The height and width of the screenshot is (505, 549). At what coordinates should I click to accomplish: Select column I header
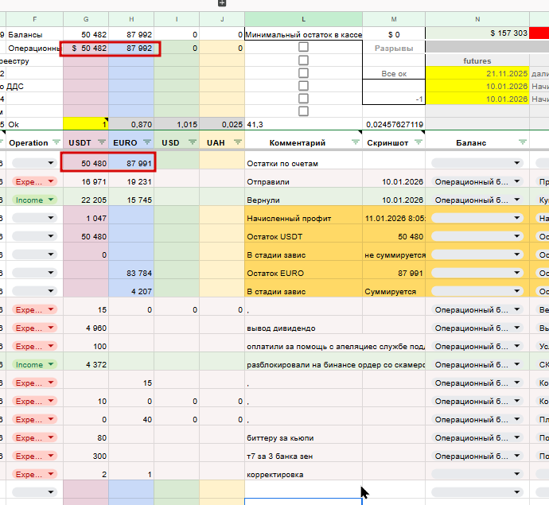177,19
